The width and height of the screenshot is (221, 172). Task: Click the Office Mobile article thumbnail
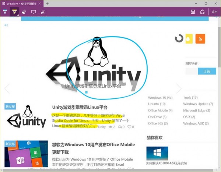pos(26,154)
